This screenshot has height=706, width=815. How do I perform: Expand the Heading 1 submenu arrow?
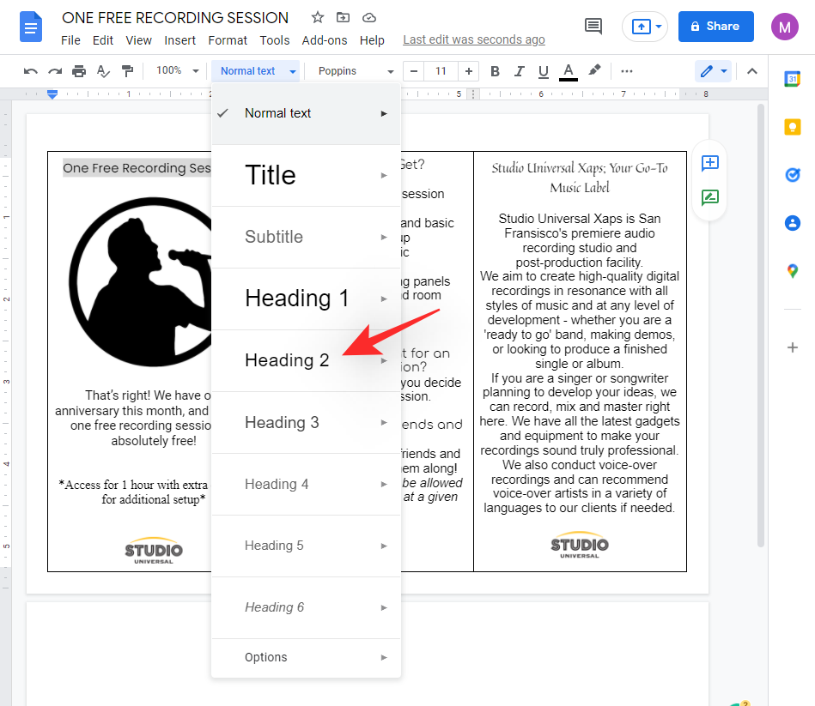click(384, 299)
